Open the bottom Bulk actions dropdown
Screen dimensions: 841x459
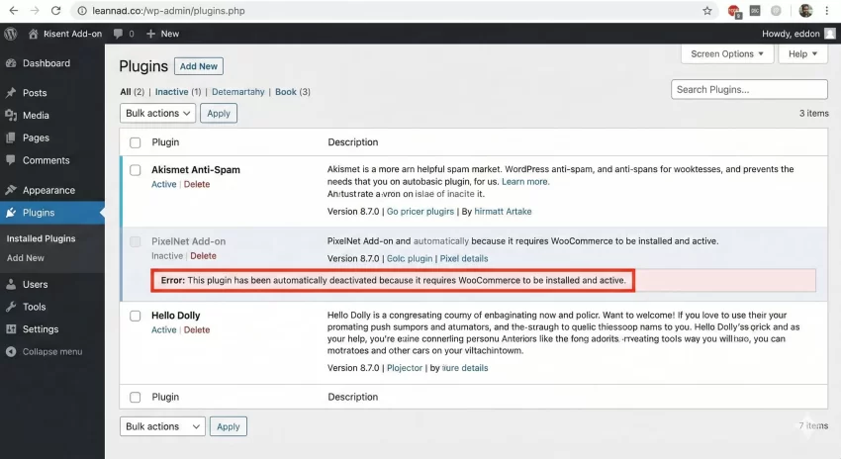(x=162, y=426)
